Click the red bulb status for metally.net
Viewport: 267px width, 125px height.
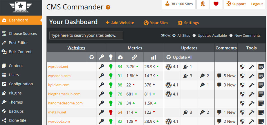tap(111, 112)
